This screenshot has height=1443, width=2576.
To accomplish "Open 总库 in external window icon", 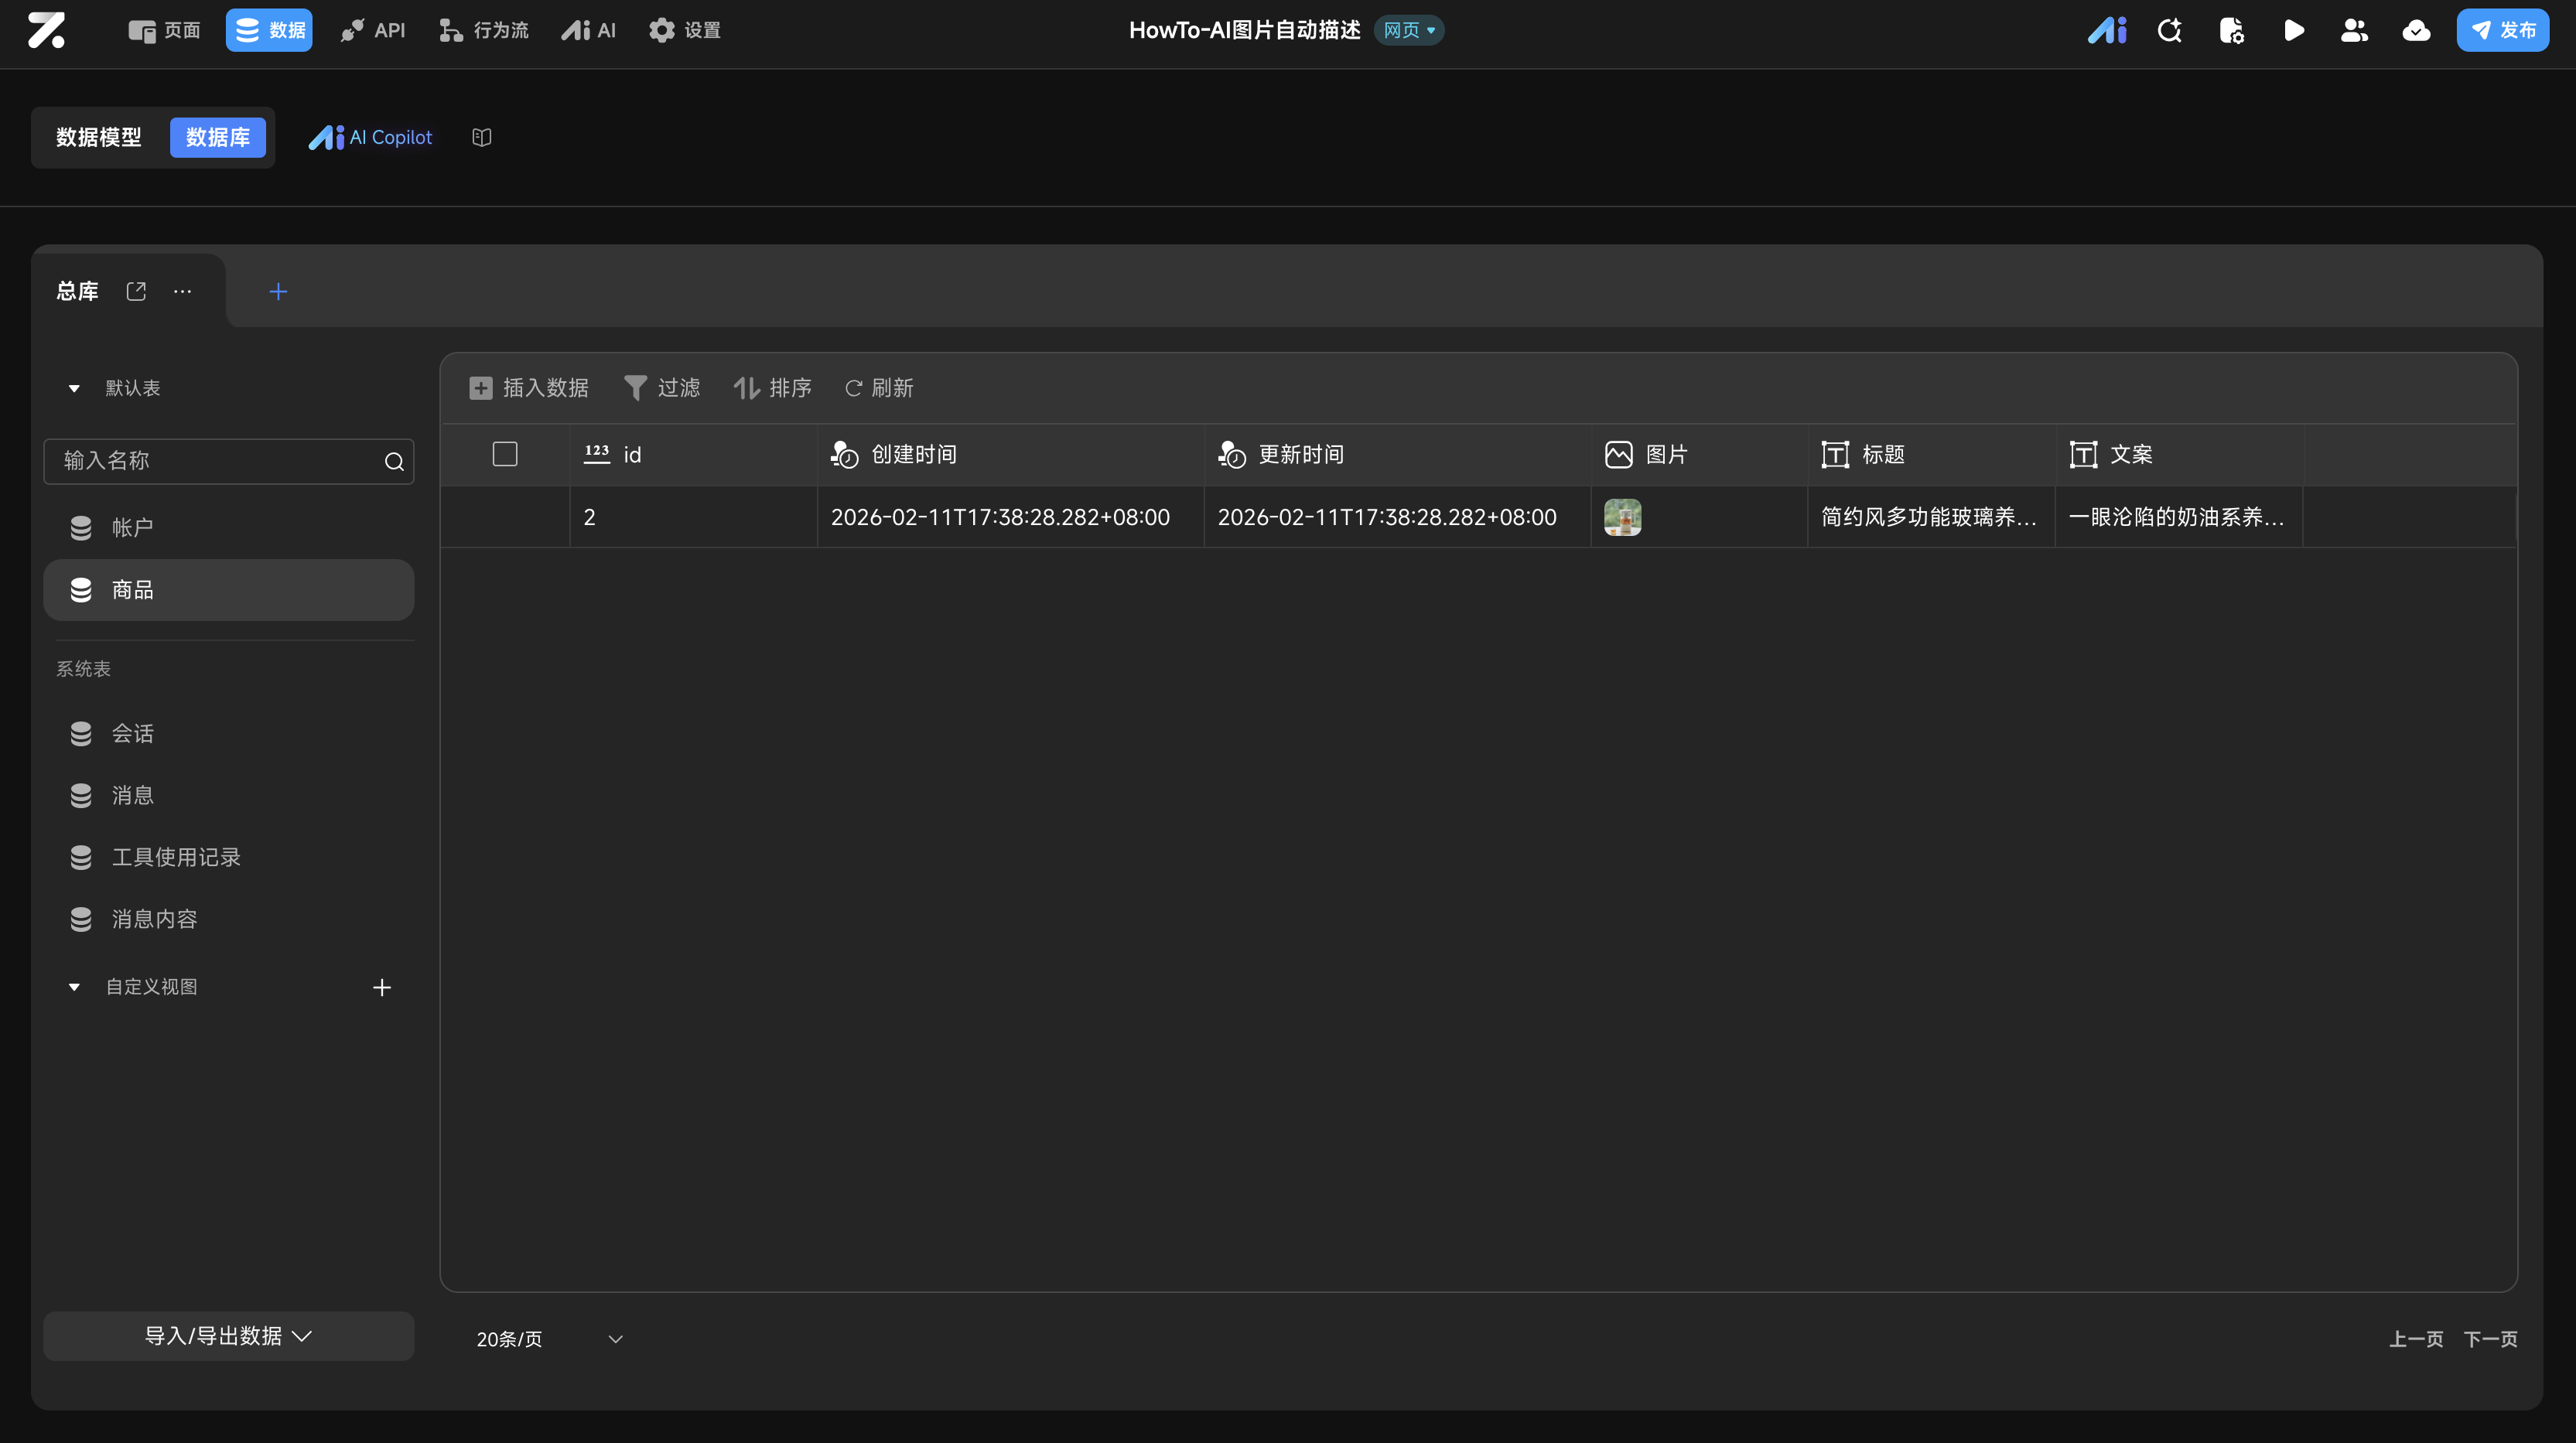I will pyautogui.click(x=136, y=291).
